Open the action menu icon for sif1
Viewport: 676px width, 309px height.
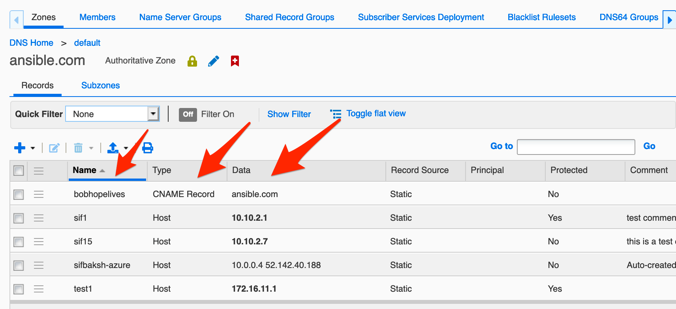point(39,218)
